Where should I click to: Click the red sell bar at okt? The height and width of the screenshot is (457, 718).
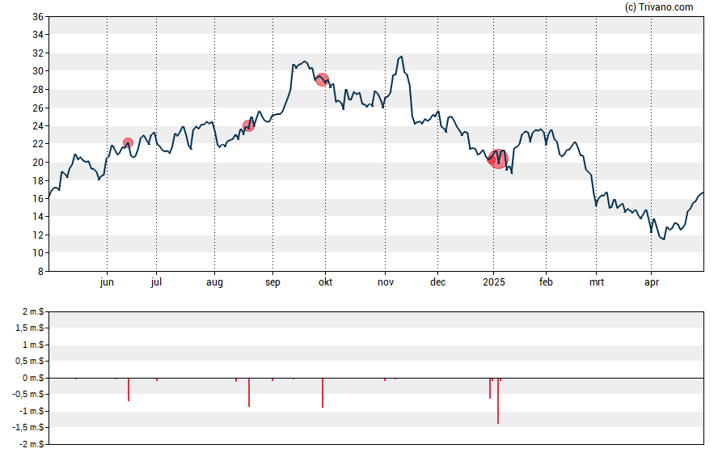pos(323,392)
